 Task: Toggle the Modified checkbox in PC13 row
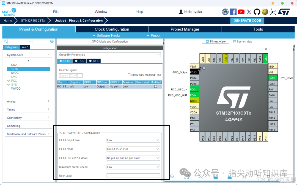click(155, 87)
